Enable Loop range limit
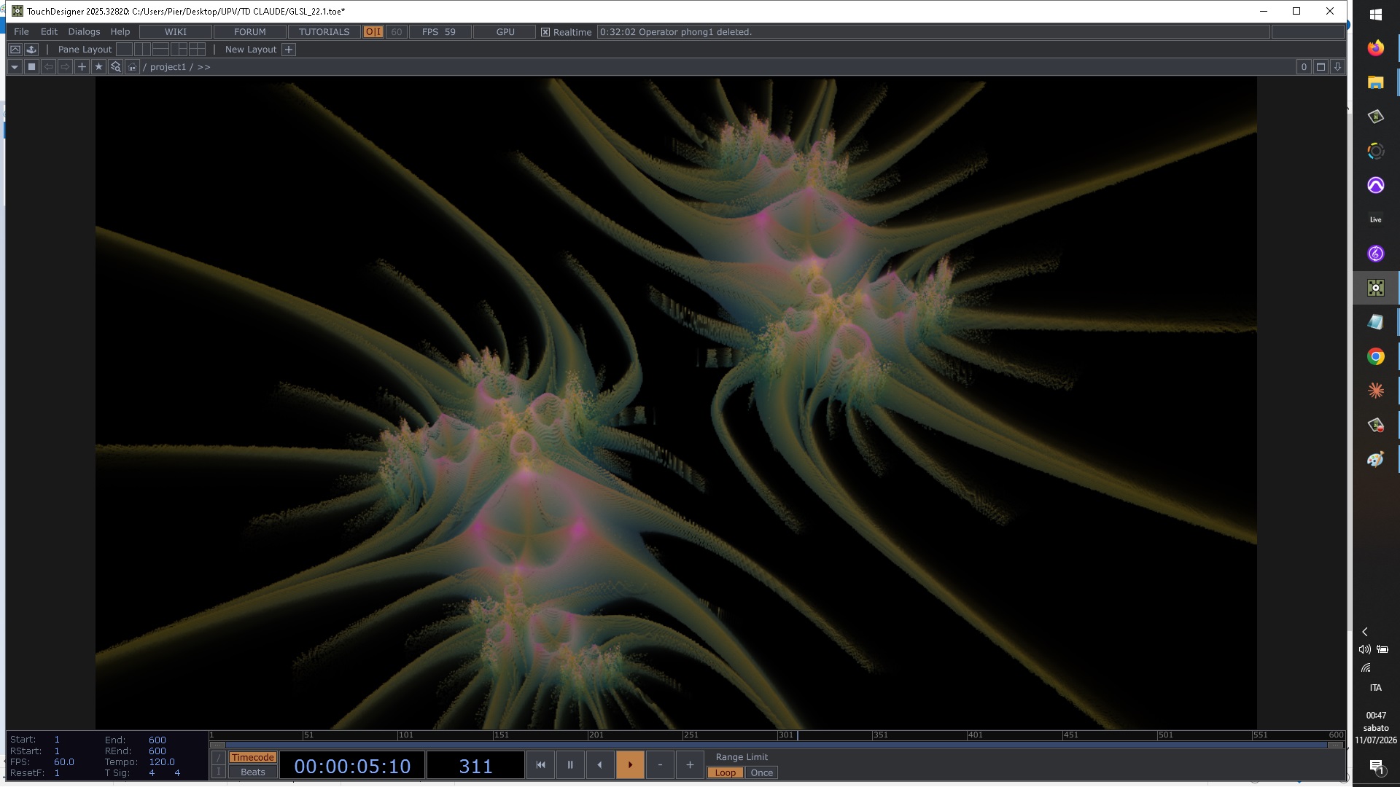The image size is (1400, 787). (725, 773)
